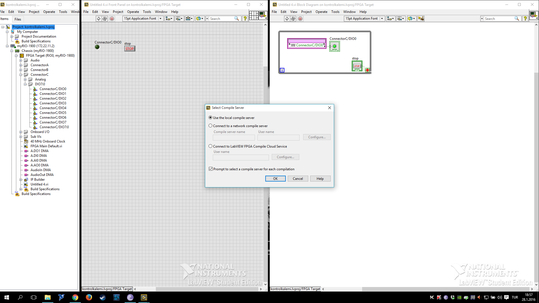The height and width of the screenshot is (303, 539).
Task: Click Abort Execution in Front Panel toolbar
Action: click(112, 19)
